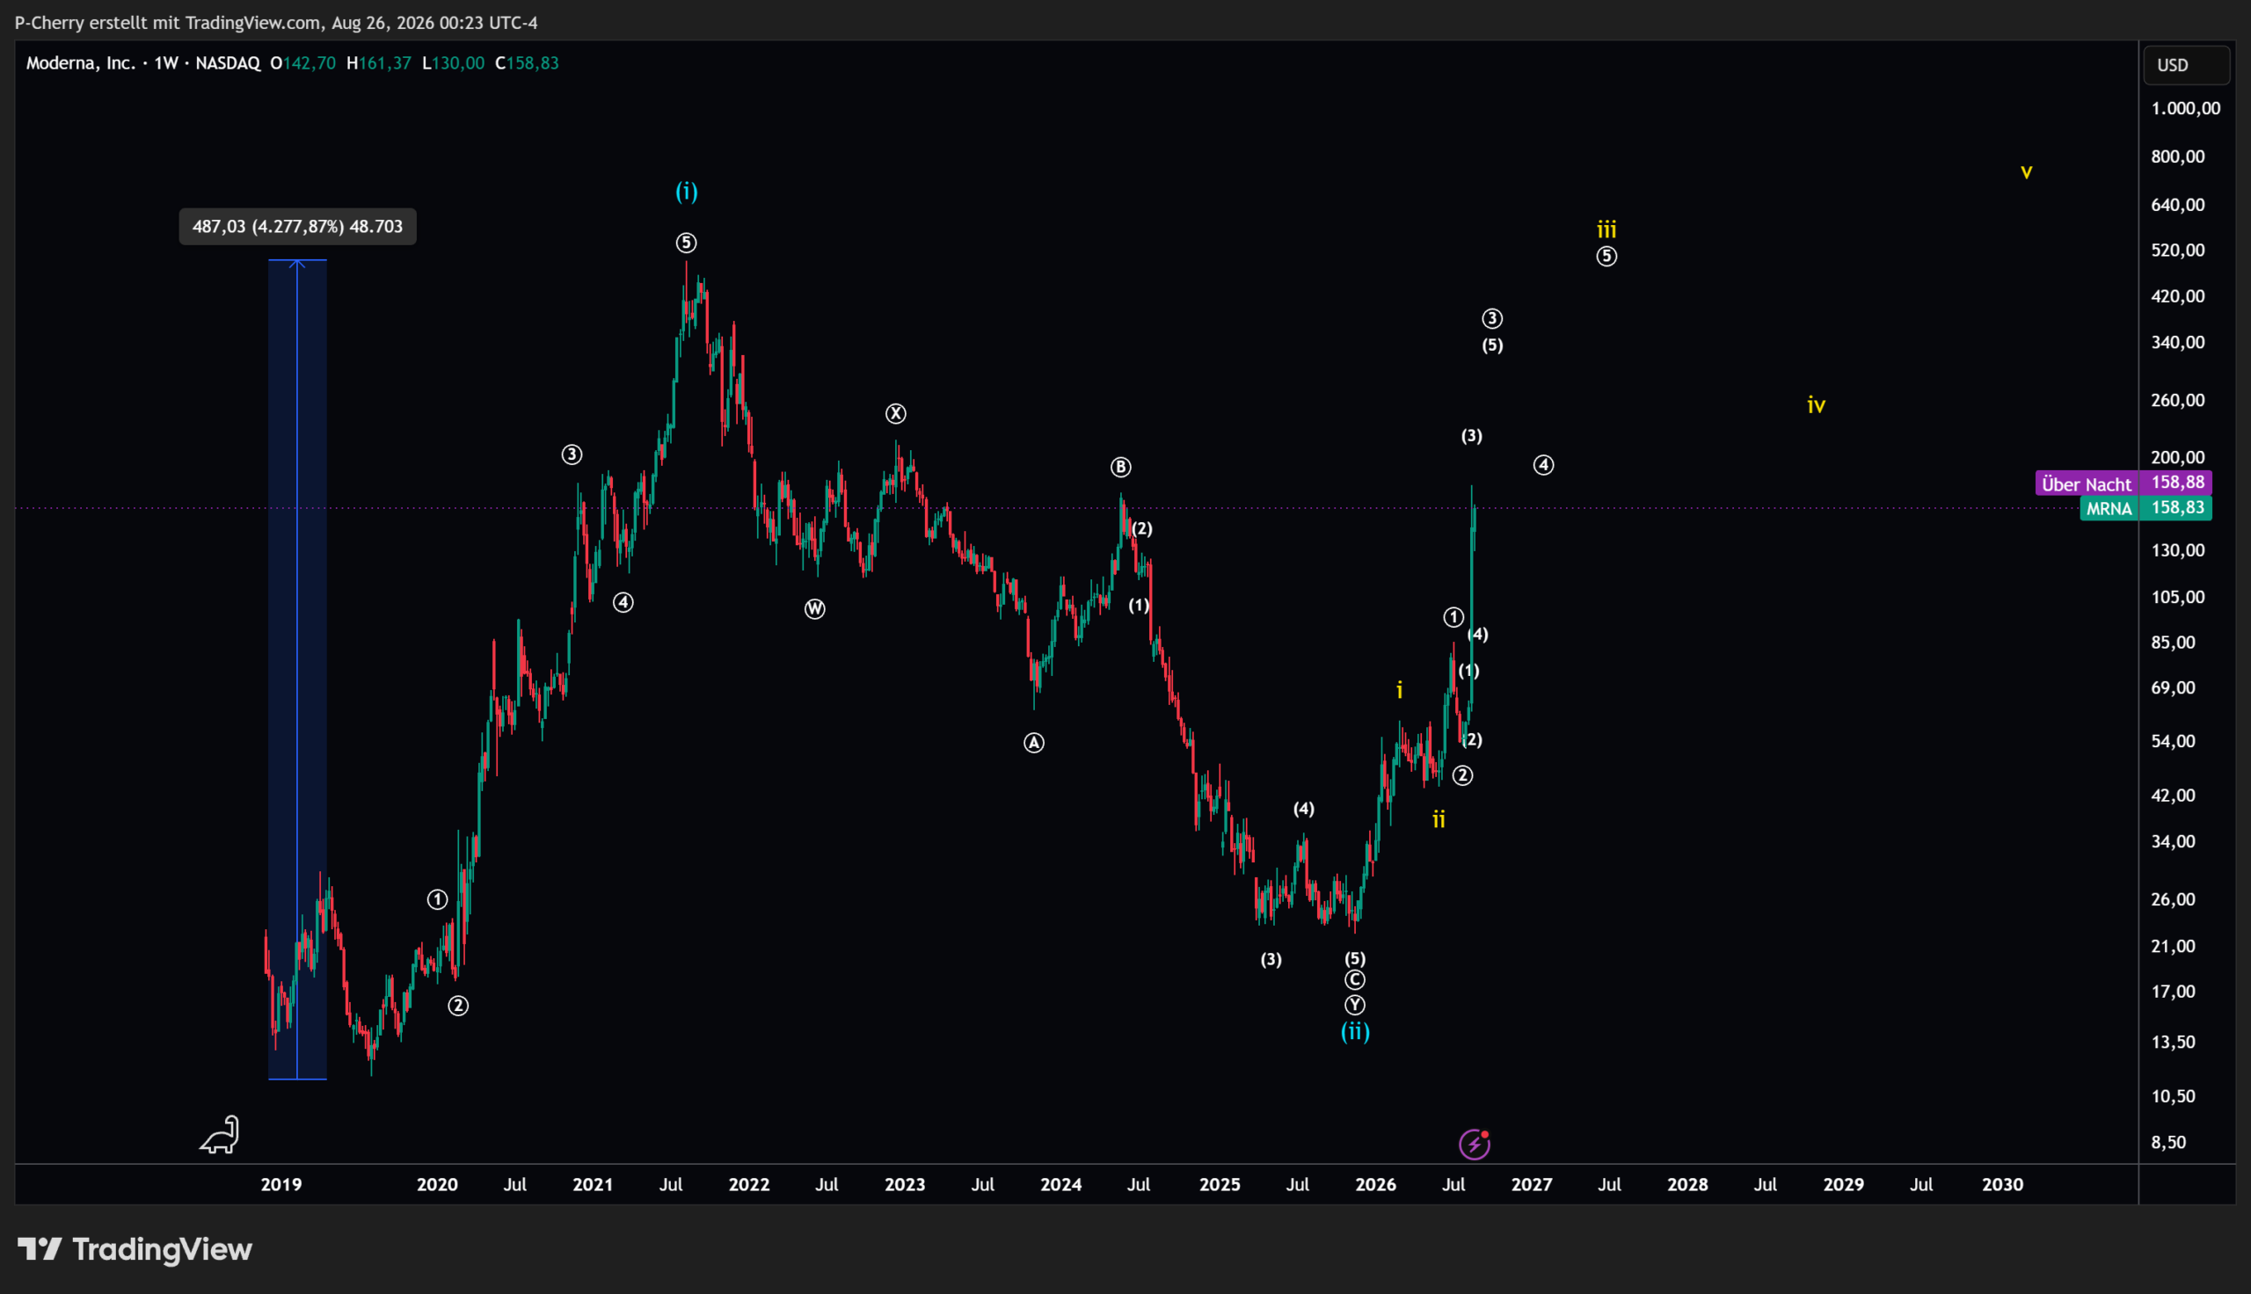Click the 2020 label on time axis

[x=437, y=1185]
